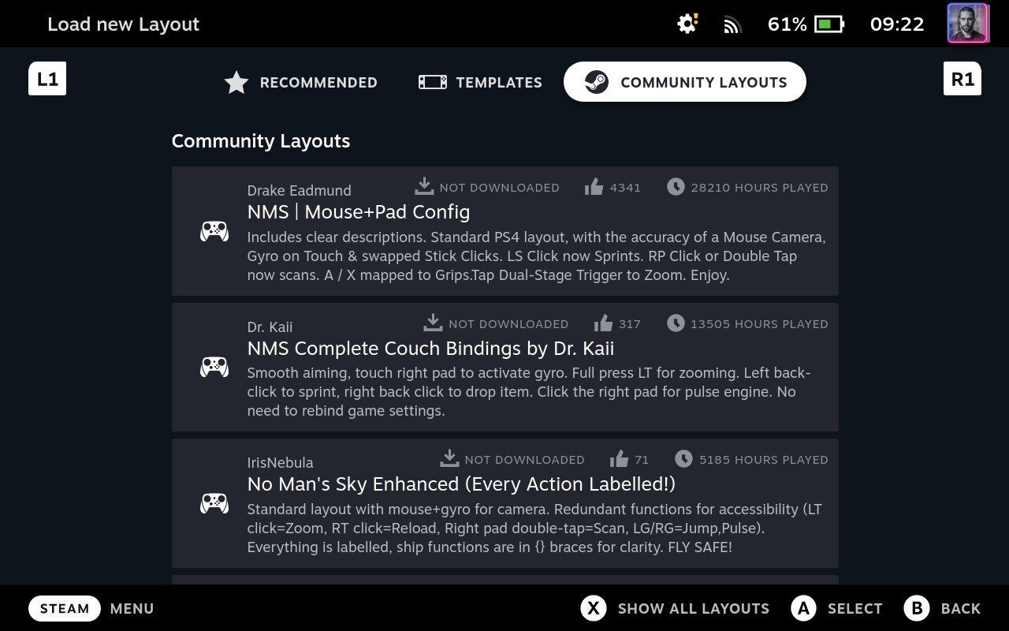Click the controller icon on Templates tab

pos(432,82)
